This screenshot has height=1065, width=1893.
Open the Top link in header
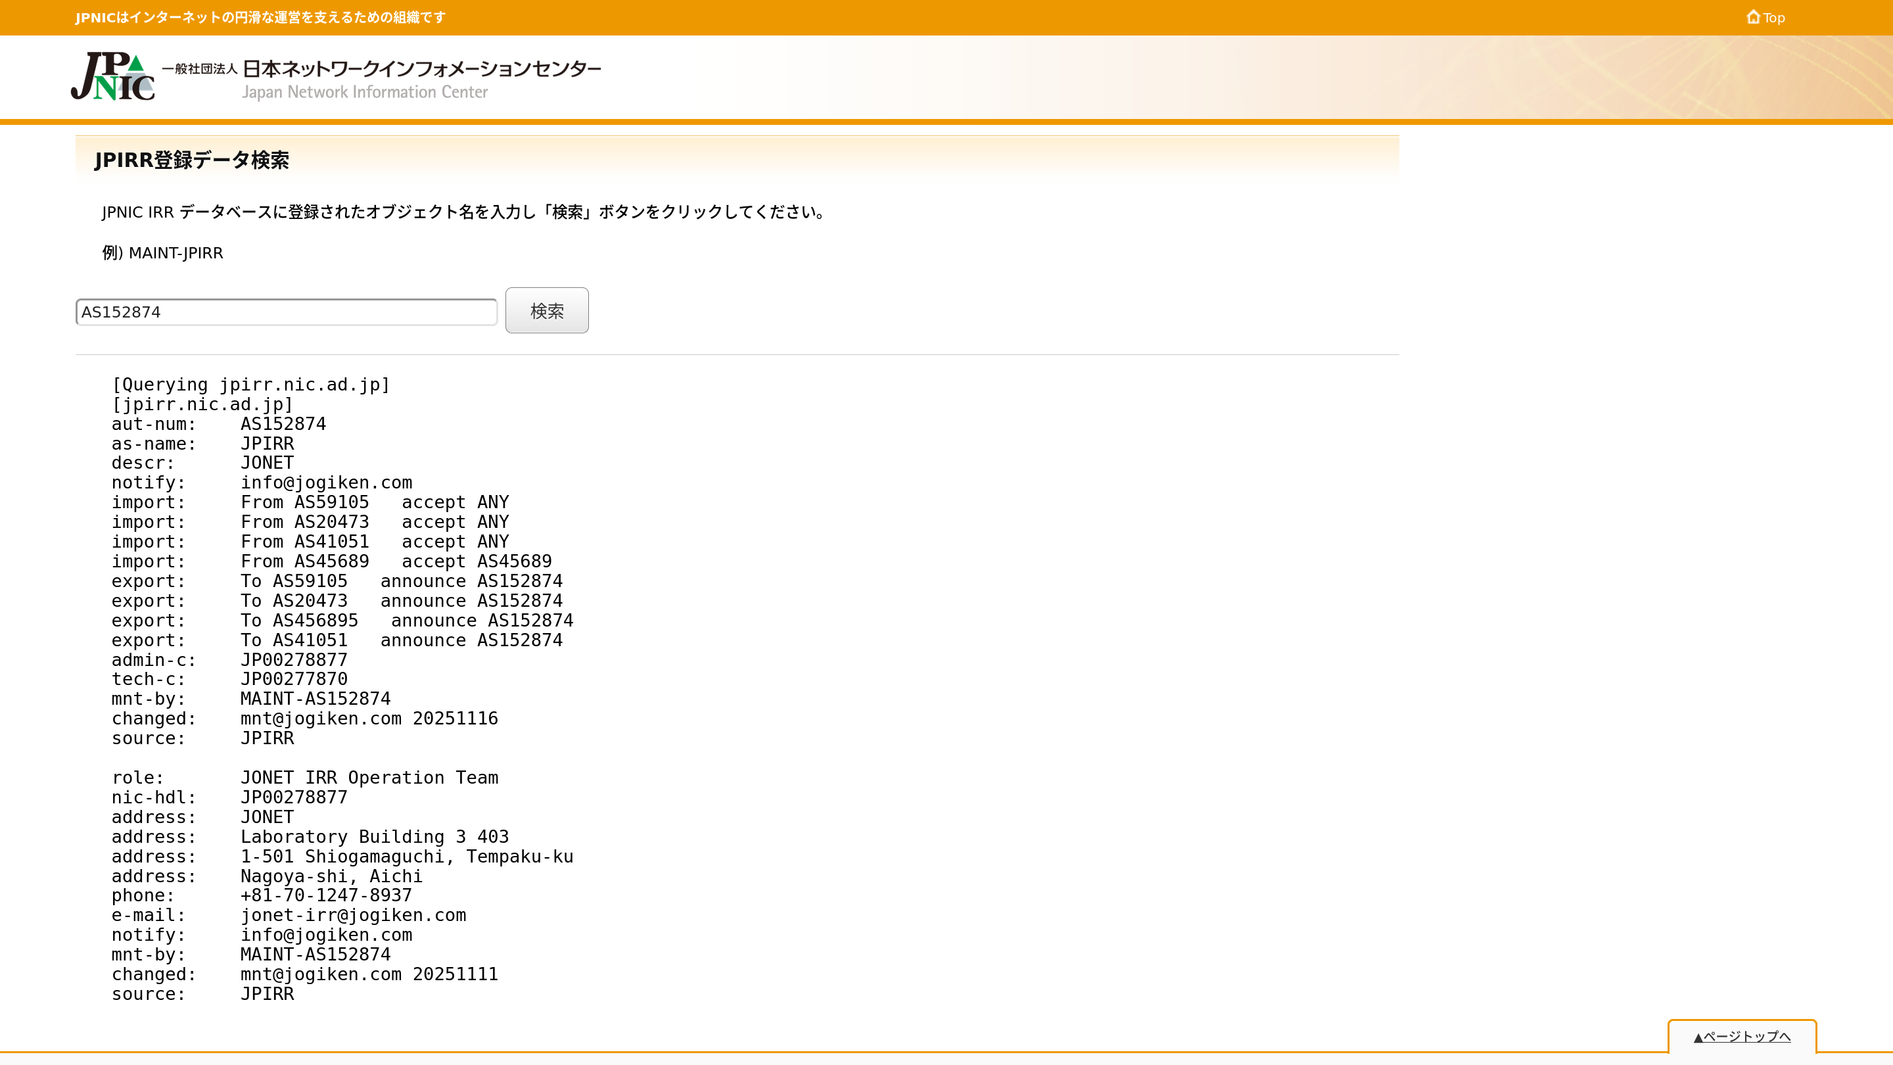pos(1773,18)
